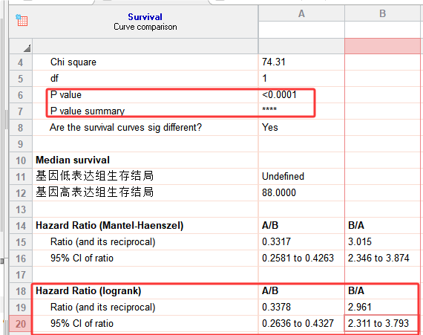Image resolution: width=423 pixels, height=335 pixels.
Task: Select row header 17
Action: 21,275
